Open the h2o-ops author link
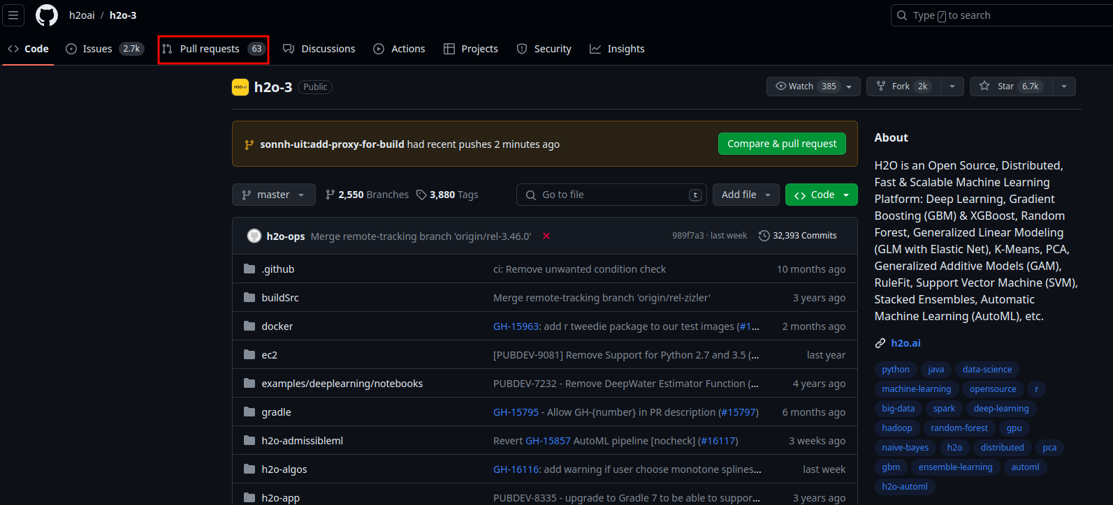The height and width of the screenshot is (505, 1113). [286, 236]
